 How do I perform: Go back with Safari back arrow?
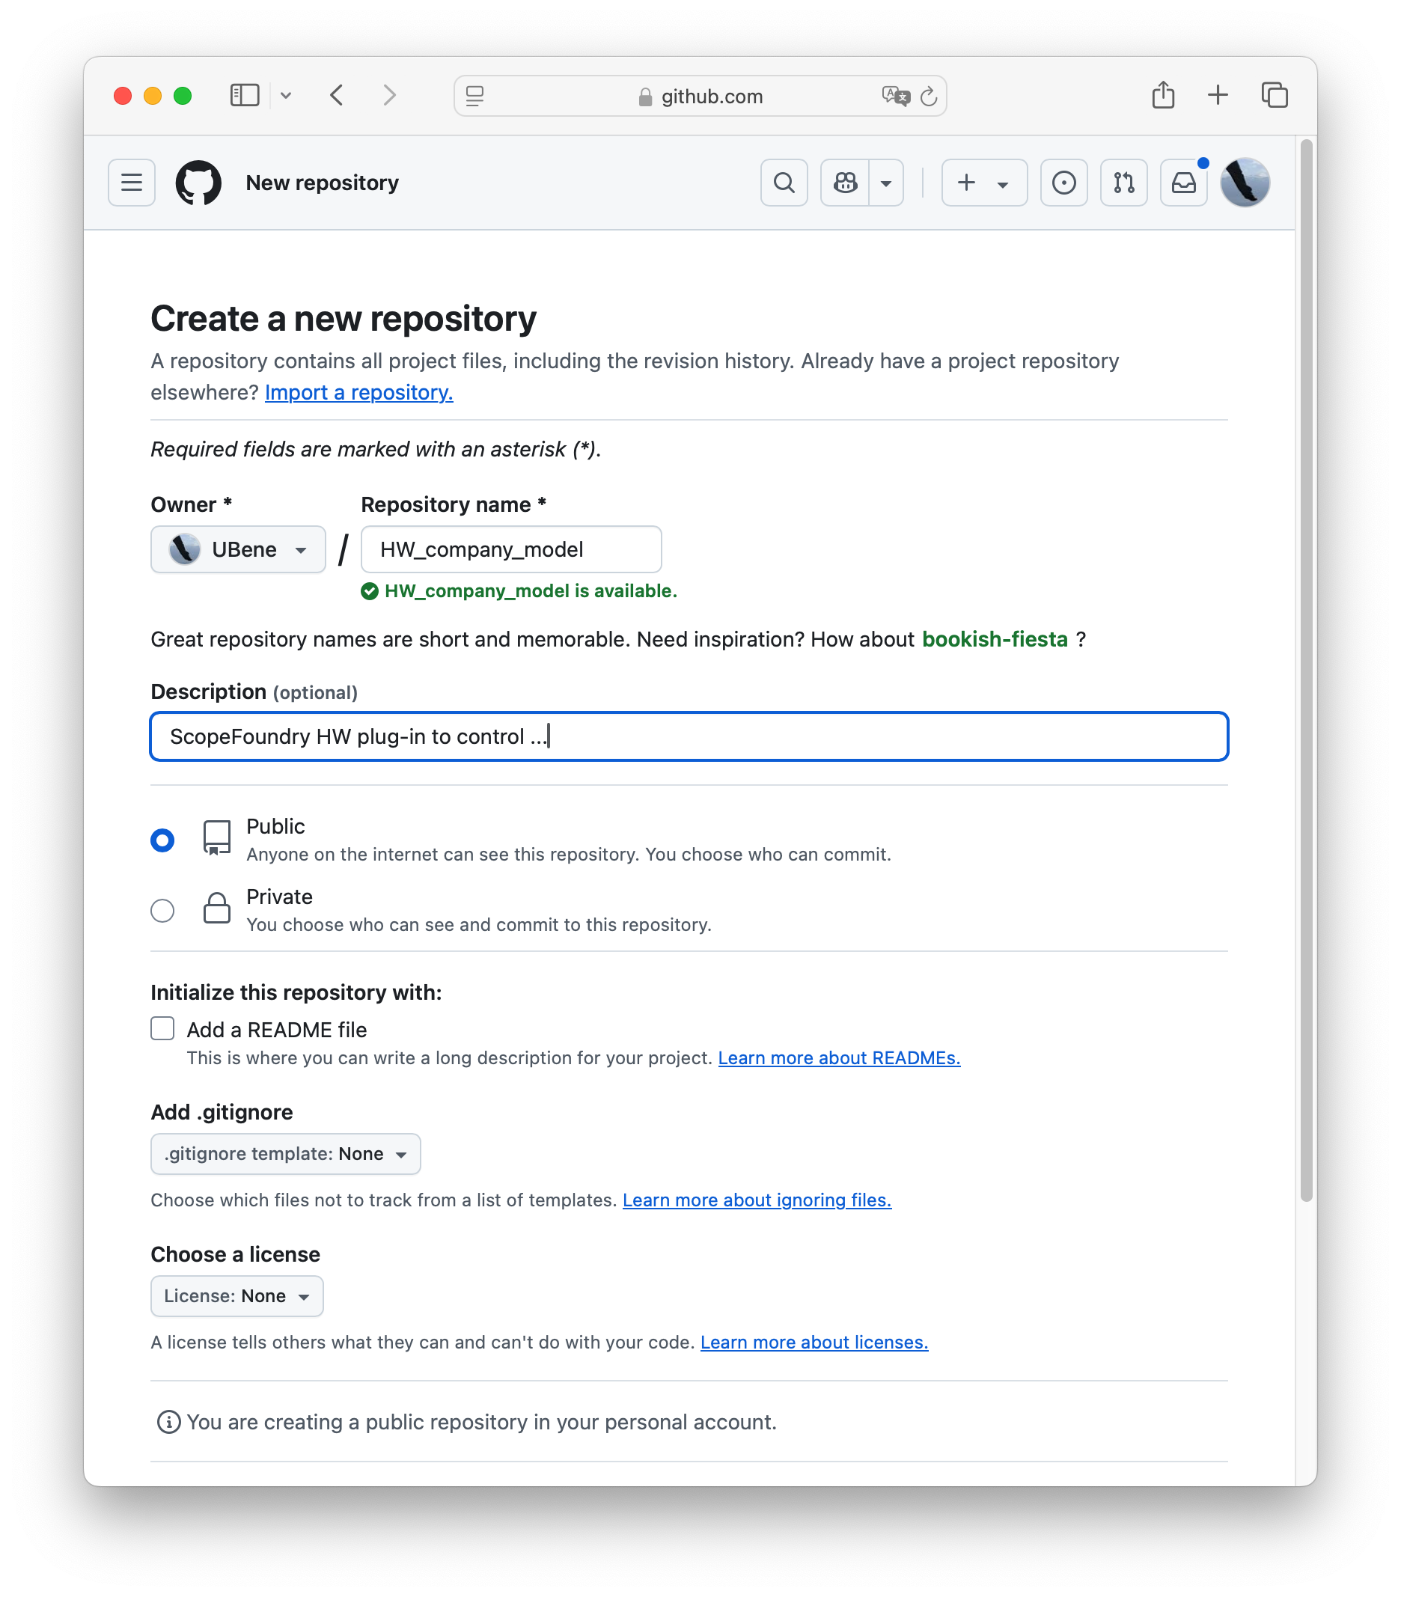(337, 96)
